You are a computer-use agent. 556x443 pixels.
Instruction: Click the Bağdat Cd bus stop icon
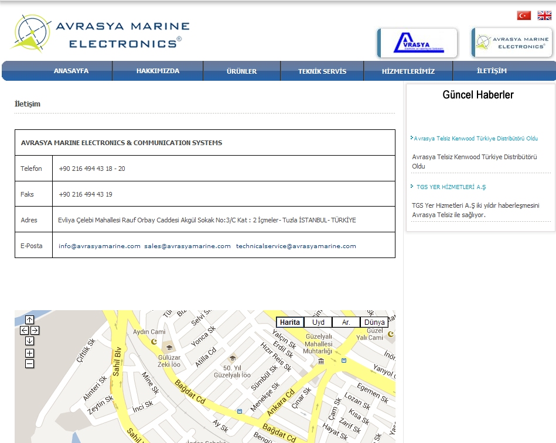(240, 411)
